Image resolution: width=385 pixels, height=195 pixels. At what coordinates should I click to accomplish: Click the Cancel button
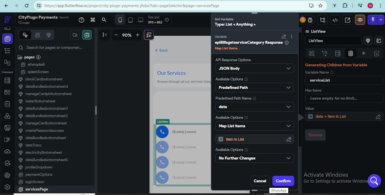click(x=260, y=181)
